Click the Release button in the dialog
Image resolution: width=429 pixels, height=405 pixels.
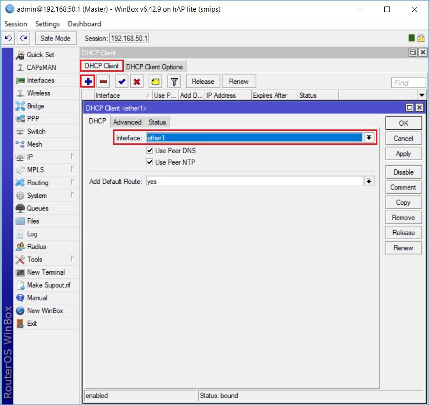pyautogui.click(x=403, y=233)
